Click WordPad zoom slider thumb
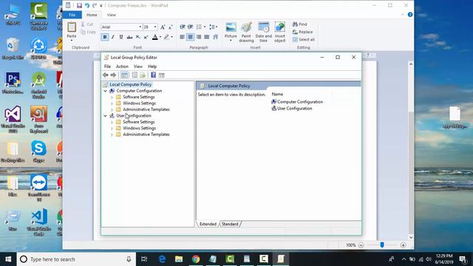 pyautogui.click(x=382, y=245)
